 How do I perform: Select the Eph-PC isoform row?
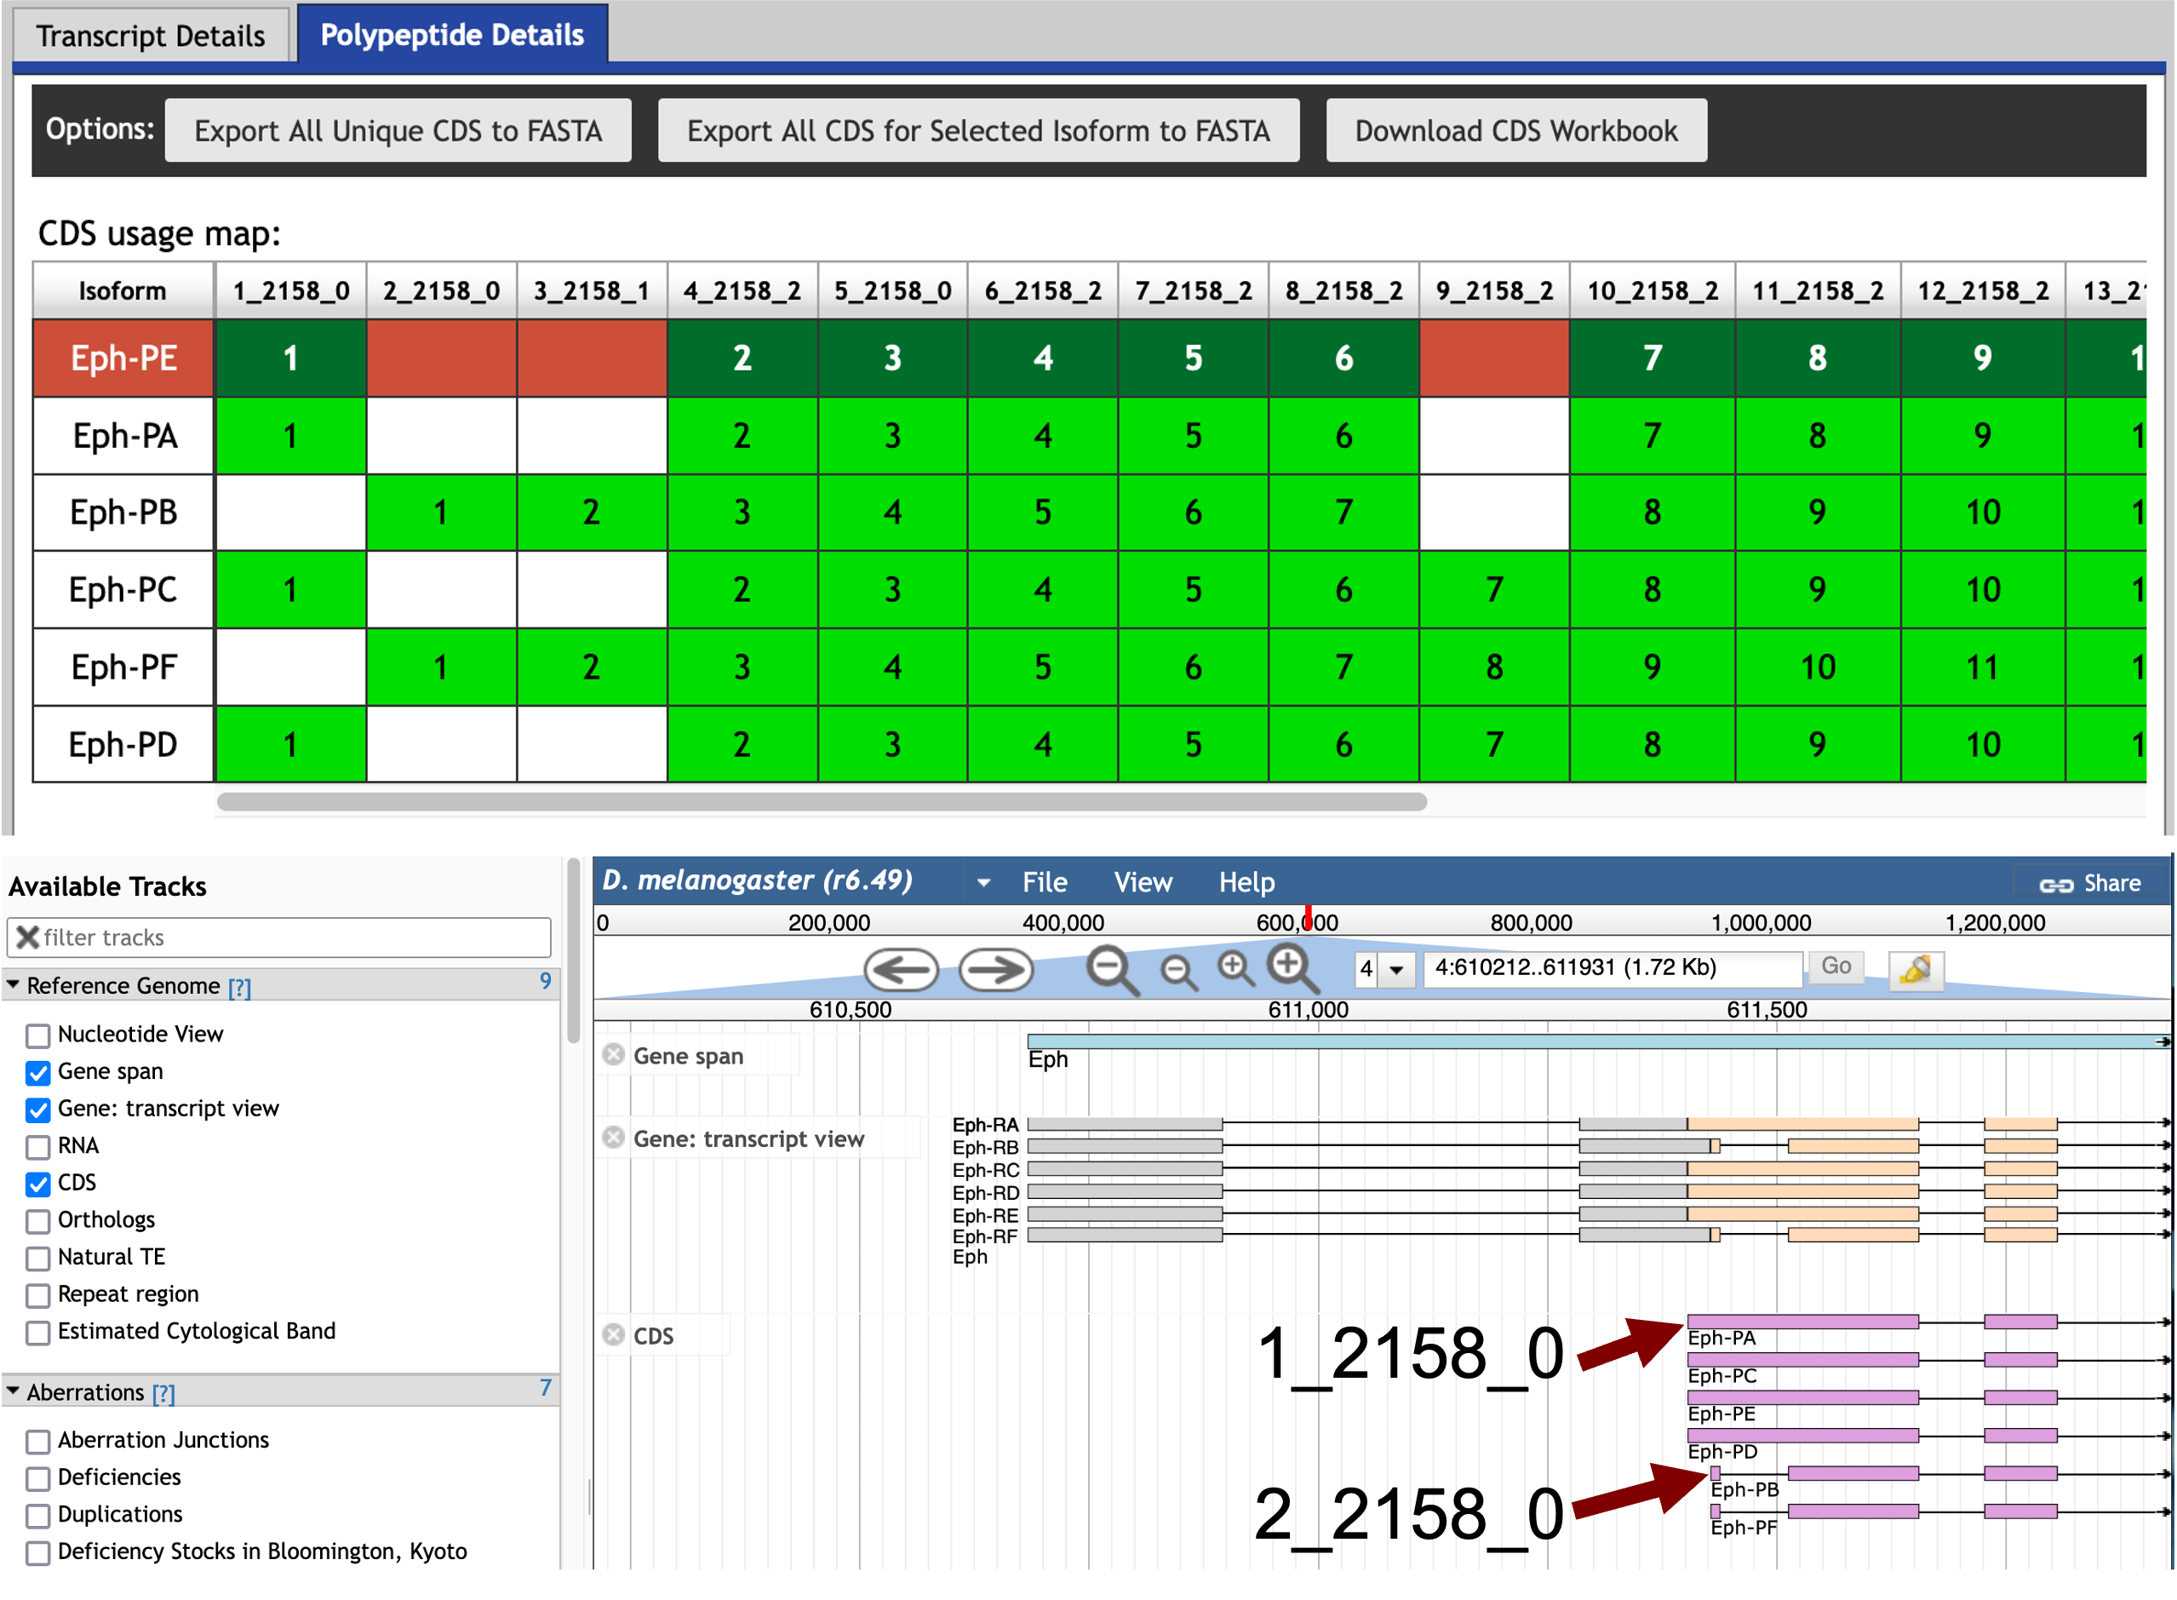coord(123,590)
